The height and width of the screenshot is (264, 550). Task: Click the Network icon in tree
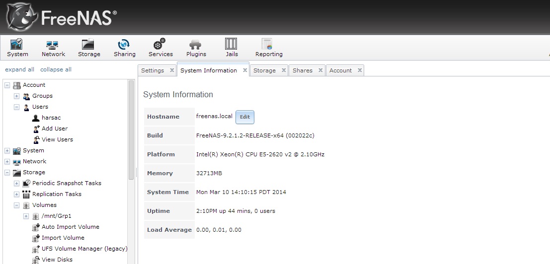coord(17,162)
